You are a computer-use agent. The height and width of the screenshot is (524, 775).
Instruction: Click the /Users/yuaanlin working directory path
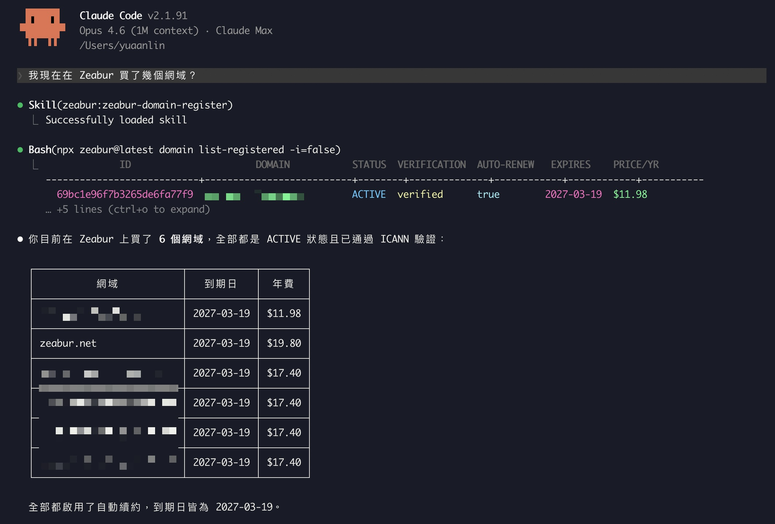[x=122, y=45]
